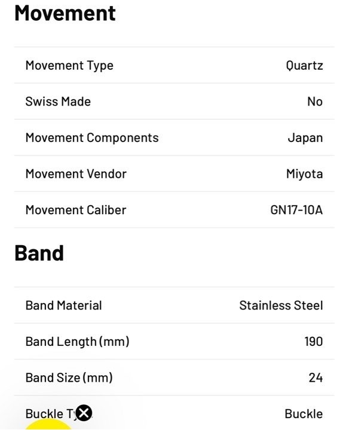Select the Quartz value
The width and height of the screenshot is (349, 430).
coord(304,66)
